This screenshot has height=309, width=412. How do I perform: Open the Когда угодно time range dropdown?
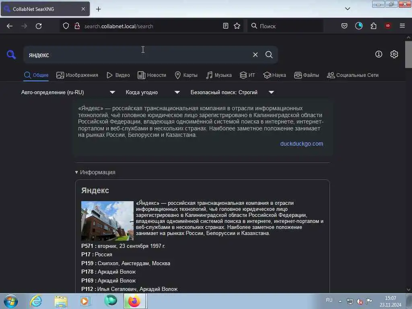point(152,93)
